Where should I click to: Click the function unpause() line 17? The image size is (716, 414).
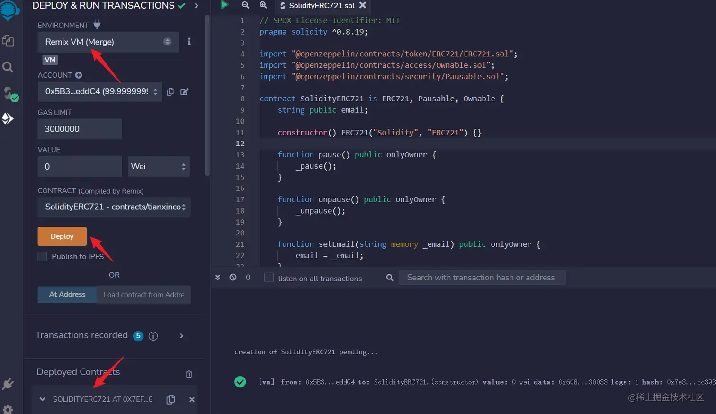[361, 199]
